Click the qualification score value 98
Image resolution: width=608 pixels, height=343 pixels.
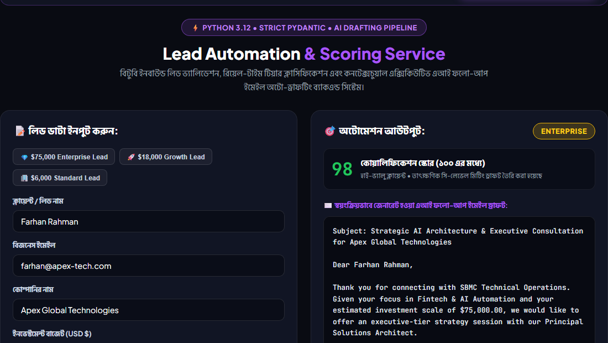pos(342,169)
